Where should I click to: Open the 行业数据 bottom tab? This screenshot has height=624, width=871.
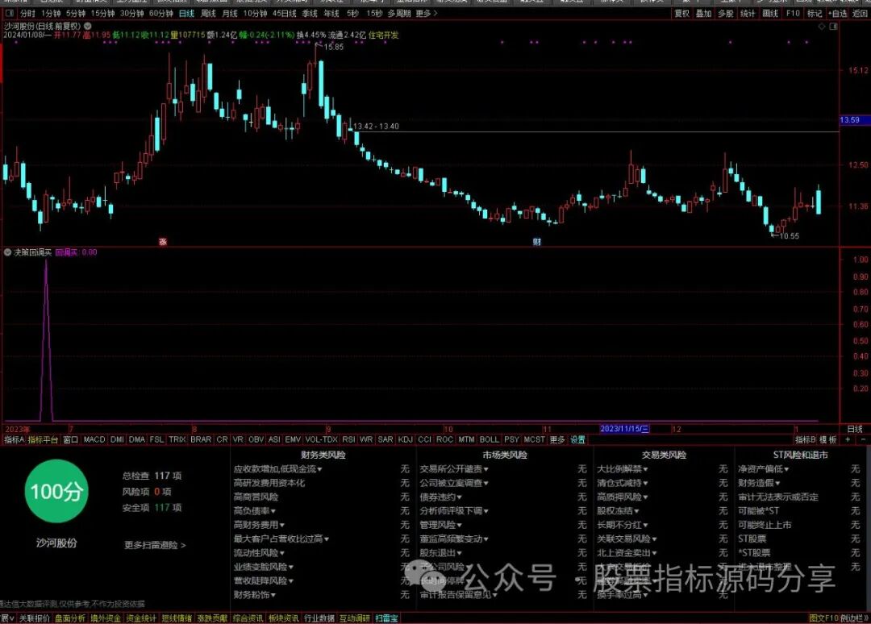click(x=319, y=618)
